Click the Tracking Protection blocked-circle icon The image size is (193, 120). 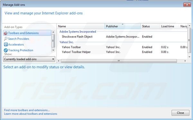(x=6, y=50)
